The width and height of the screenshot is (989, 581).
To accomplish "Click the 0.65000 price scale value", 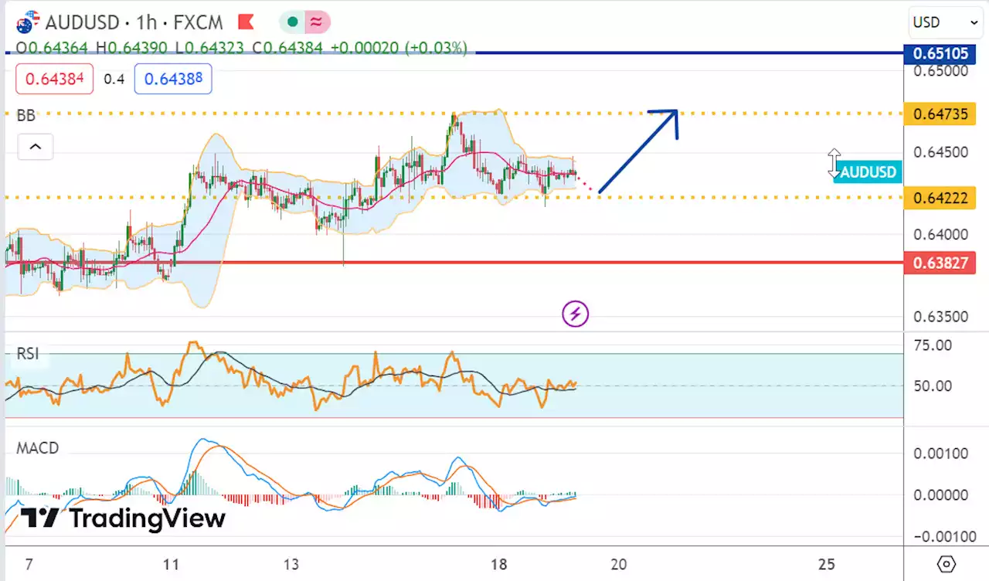I will [x=940, y=71].
